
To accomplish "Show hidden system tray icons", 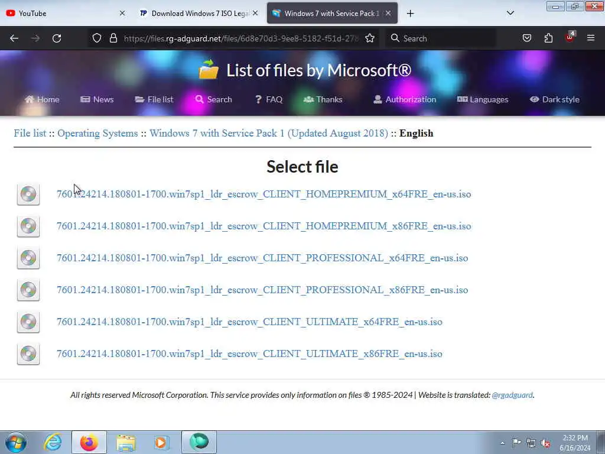I will [x=502, y=443].
